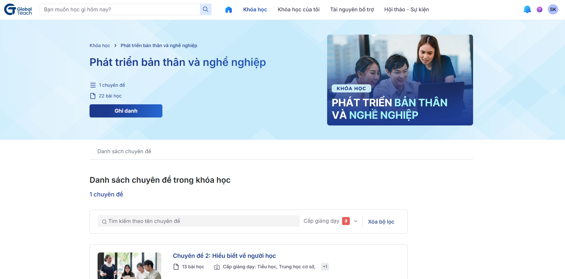
Task: Click the document icon next to '22 bài học'
Action: click(93, 96)
